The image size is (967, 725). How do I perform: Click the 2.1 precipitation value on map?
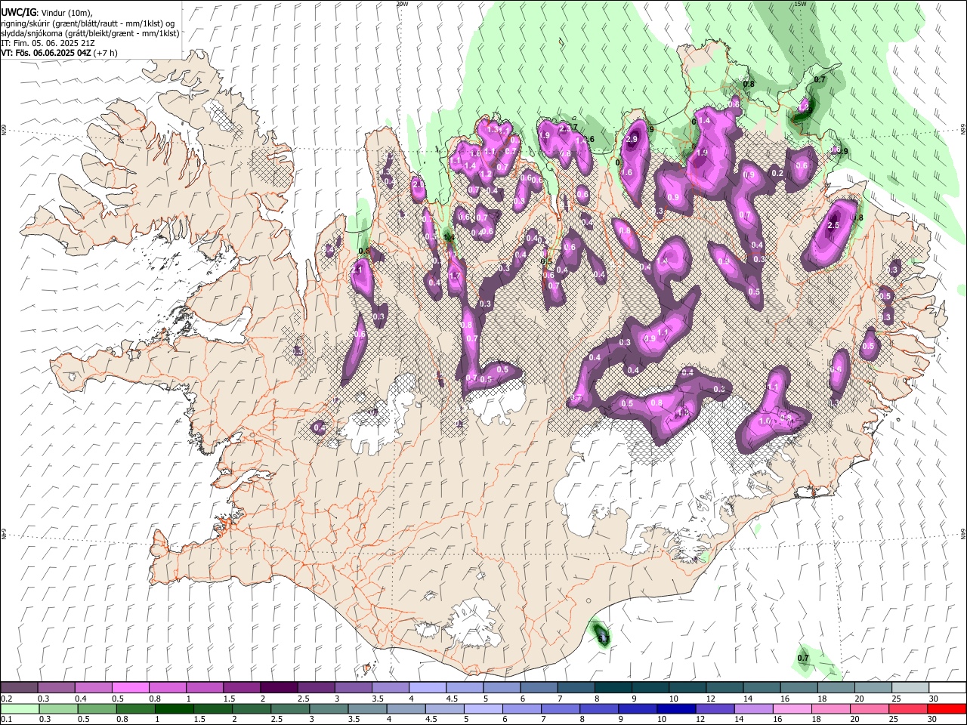[x=358, y=270]
